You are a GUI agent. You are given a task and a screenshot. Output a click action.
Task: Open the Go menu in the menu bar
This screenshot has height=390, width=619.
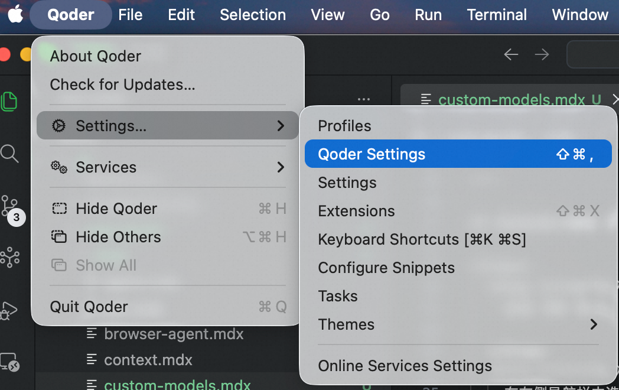[x=380, y=15]
